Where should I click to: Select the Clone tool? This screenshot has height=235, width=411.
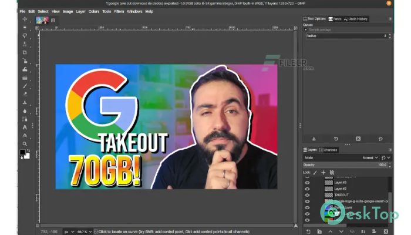pyautogui.click(x=25, y=103)
